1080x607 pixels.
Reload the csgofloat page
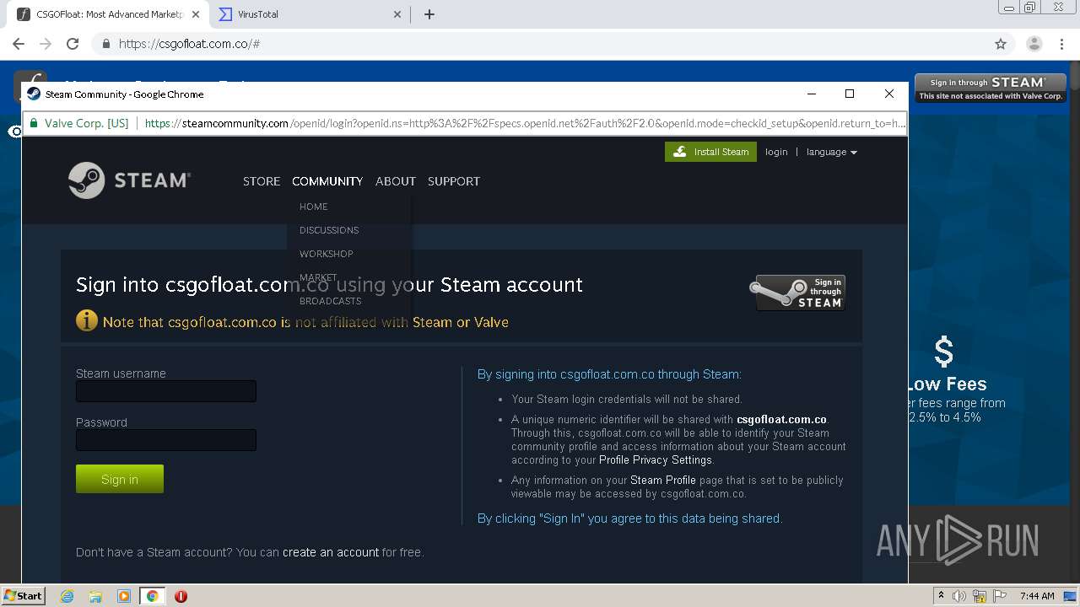tap(73, 44)
